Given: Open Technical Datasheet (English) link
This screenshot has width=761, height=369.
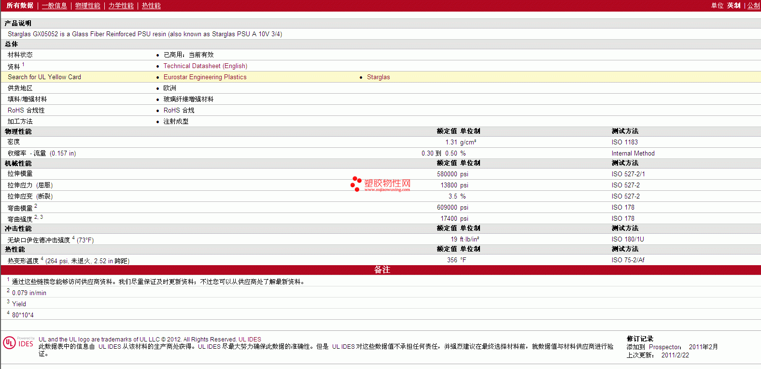Looking at the screenshot, I should [205, 66].
